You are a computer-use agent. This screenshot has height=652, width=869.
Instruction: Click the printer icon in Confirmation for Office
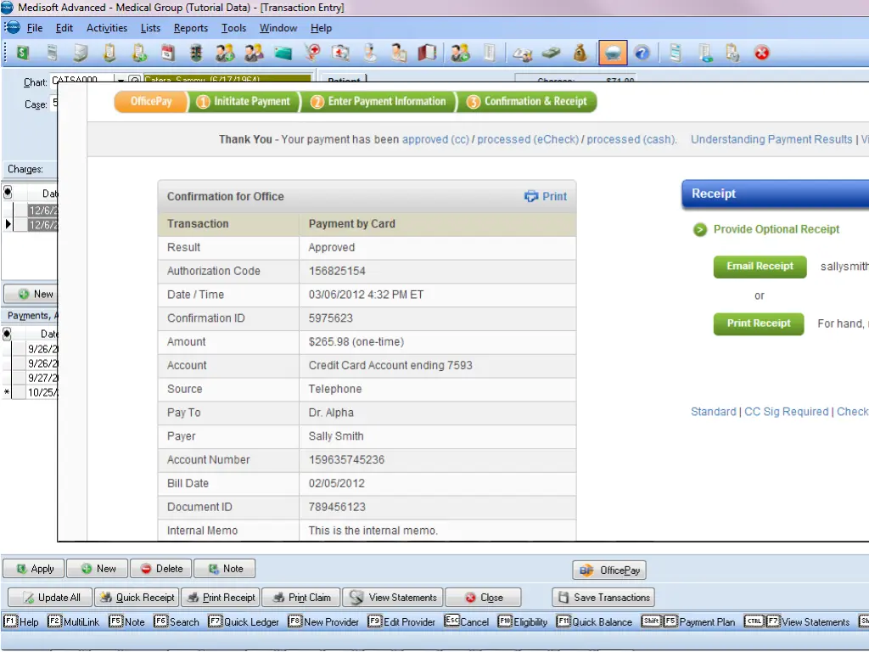531,196
